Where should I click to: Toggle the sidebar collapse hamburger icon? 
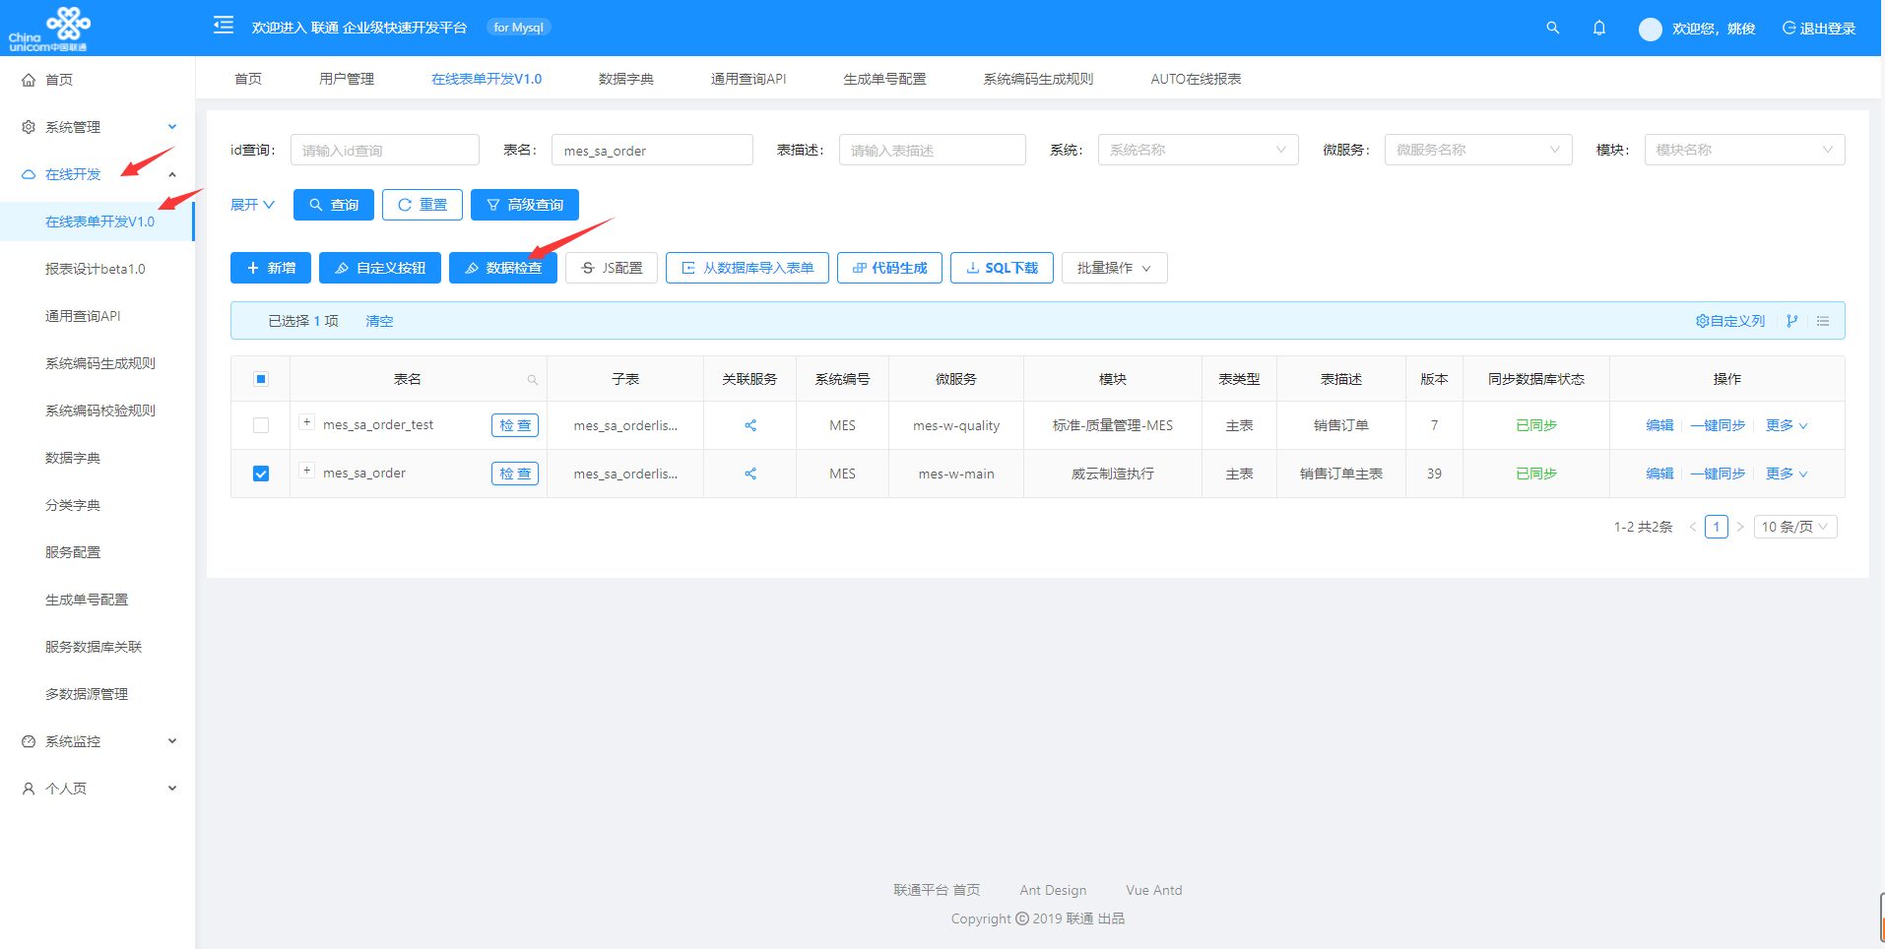point(224,26)
